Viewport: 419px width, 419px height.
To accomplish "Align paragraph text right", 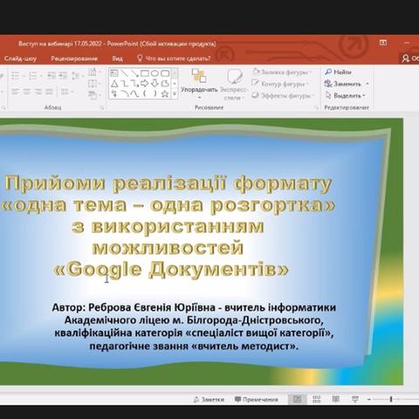I will (38, 92).
